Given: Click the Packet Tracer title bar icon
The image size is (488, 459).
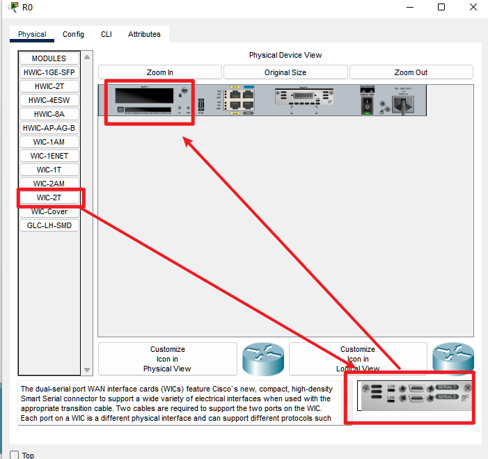Looking at the screenshot, I should pos(13,7).
